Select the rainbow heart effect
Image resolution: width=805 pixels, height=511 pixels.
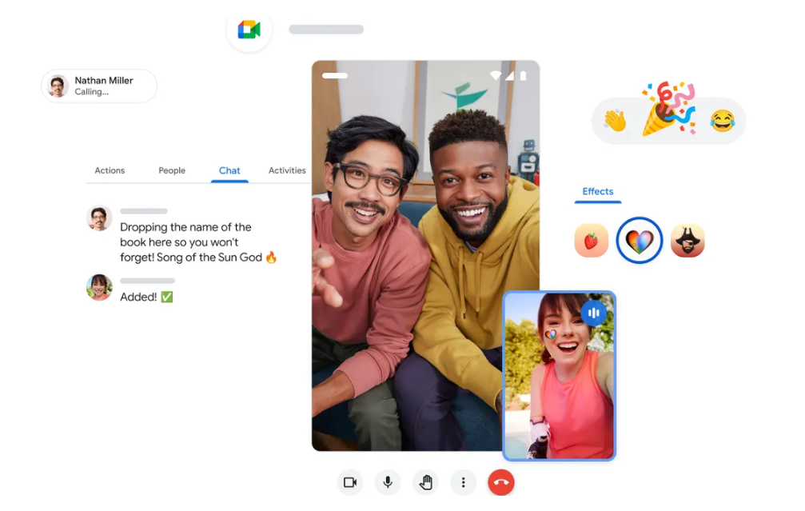(640, 241)
